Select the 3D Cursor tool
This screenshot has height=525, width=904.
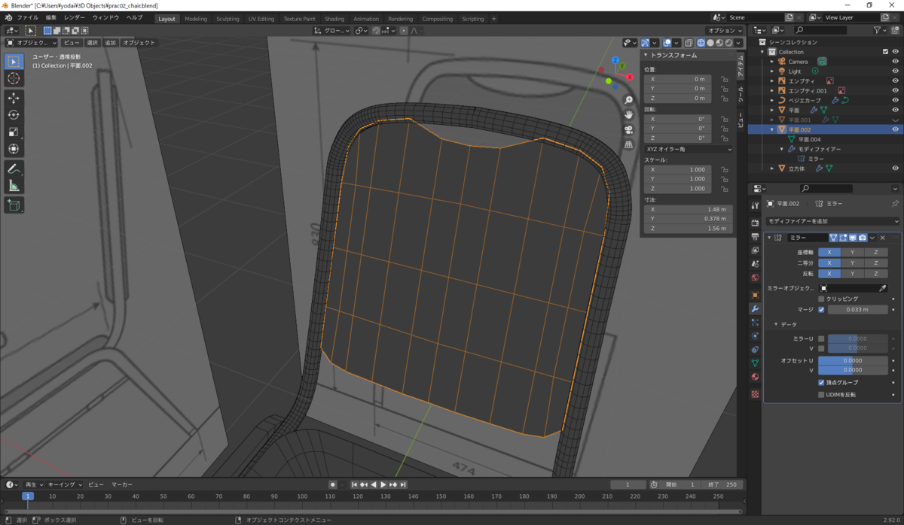coord(14,79)
